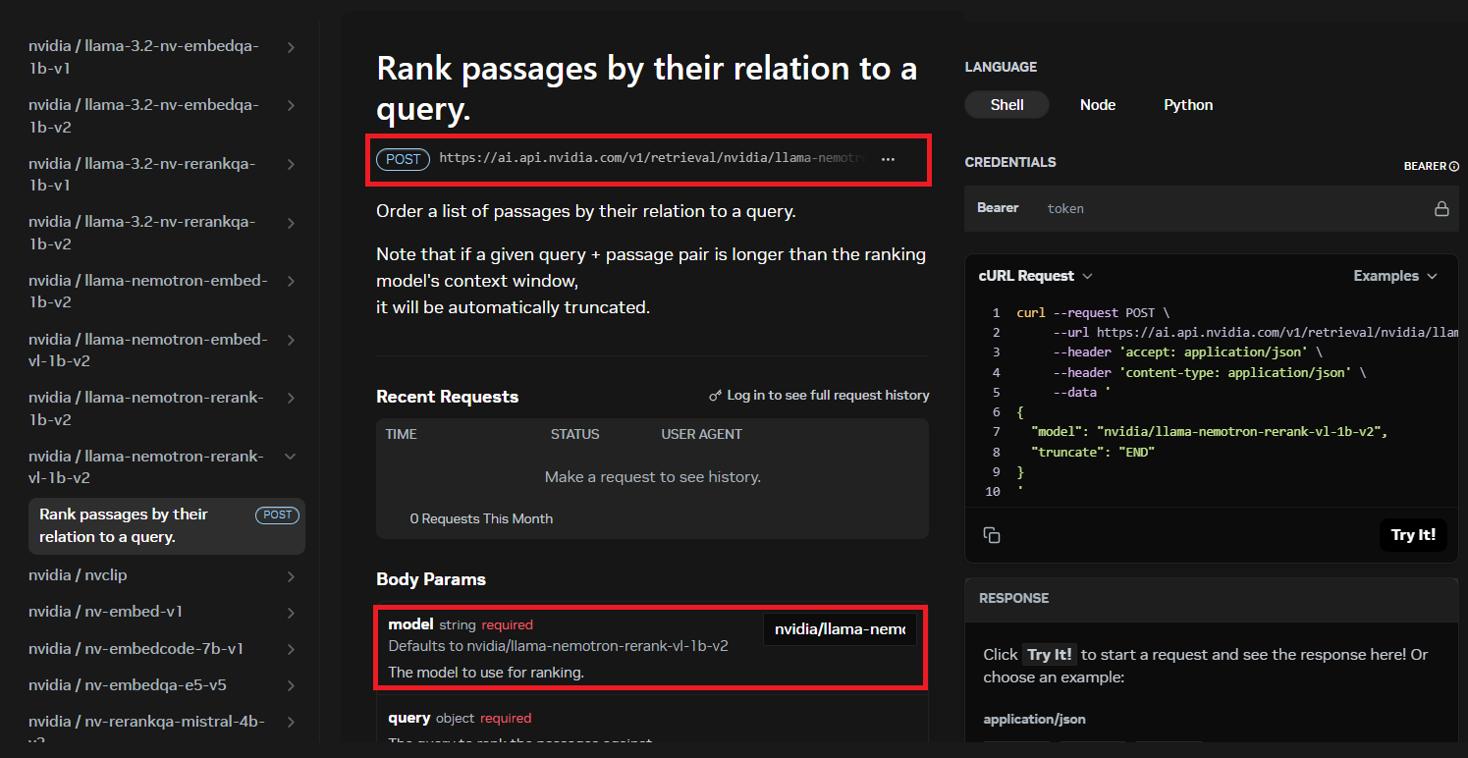The image size is (1468, 758).
Task: Select the Python language tab
Action: tap(1188, 105)
